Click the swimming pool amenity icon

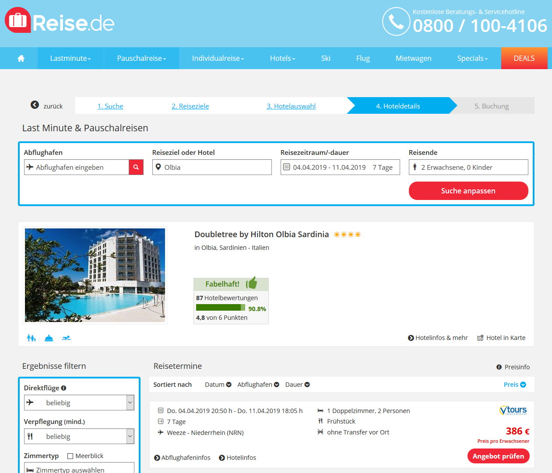click(67, 338)
